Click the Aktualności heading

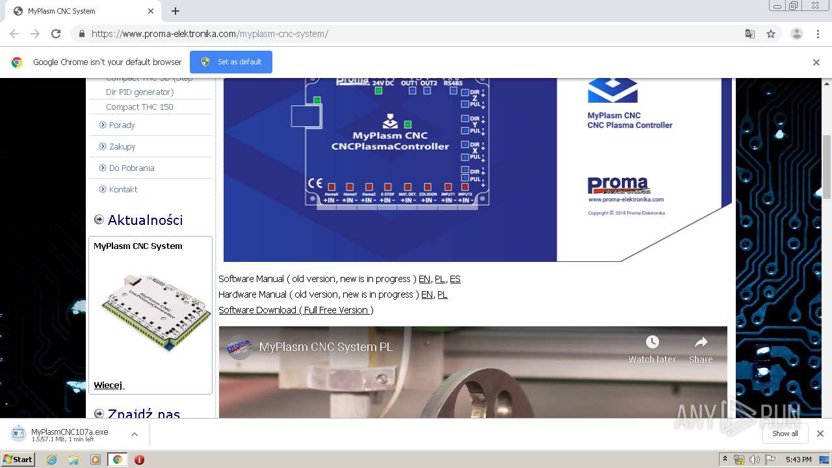pyautogui.click(x=145, y=220)
